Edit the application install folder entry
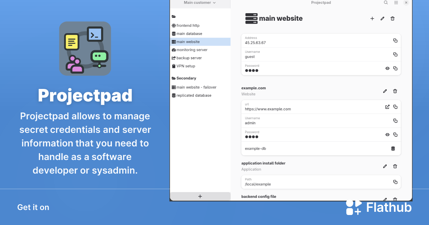The height and width of the screenshot is (225, 429). click(x=385, y=166)
